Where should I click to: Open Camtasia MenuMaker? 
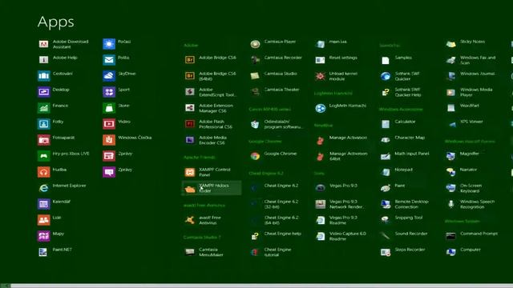[x=204, y=252]
